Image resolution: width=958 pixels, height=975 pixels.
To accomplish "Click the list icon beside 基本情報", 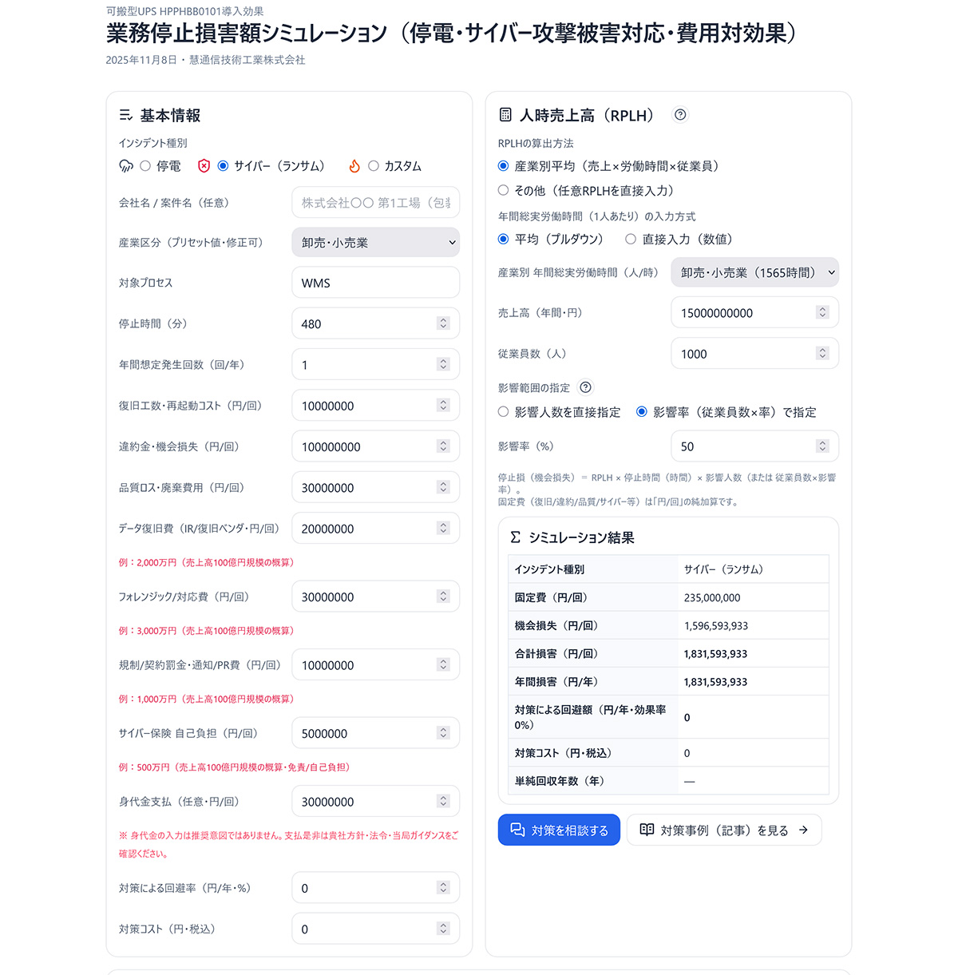I will 125,115.
